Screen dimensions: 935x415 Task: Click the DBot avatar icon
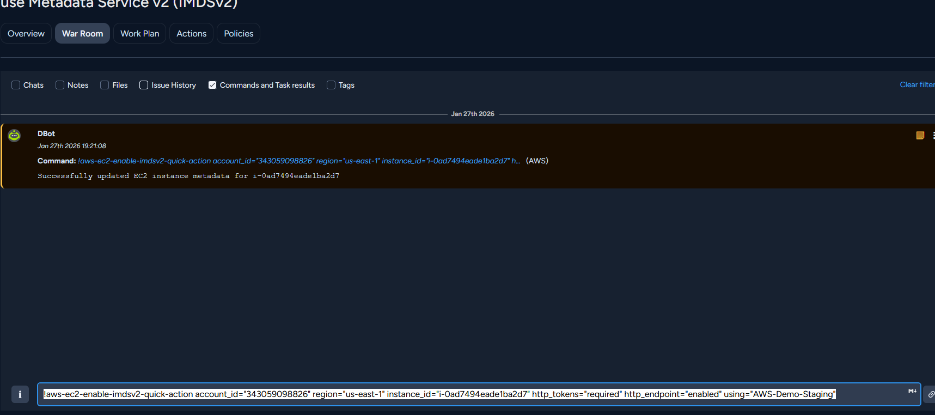click(14, 136)
